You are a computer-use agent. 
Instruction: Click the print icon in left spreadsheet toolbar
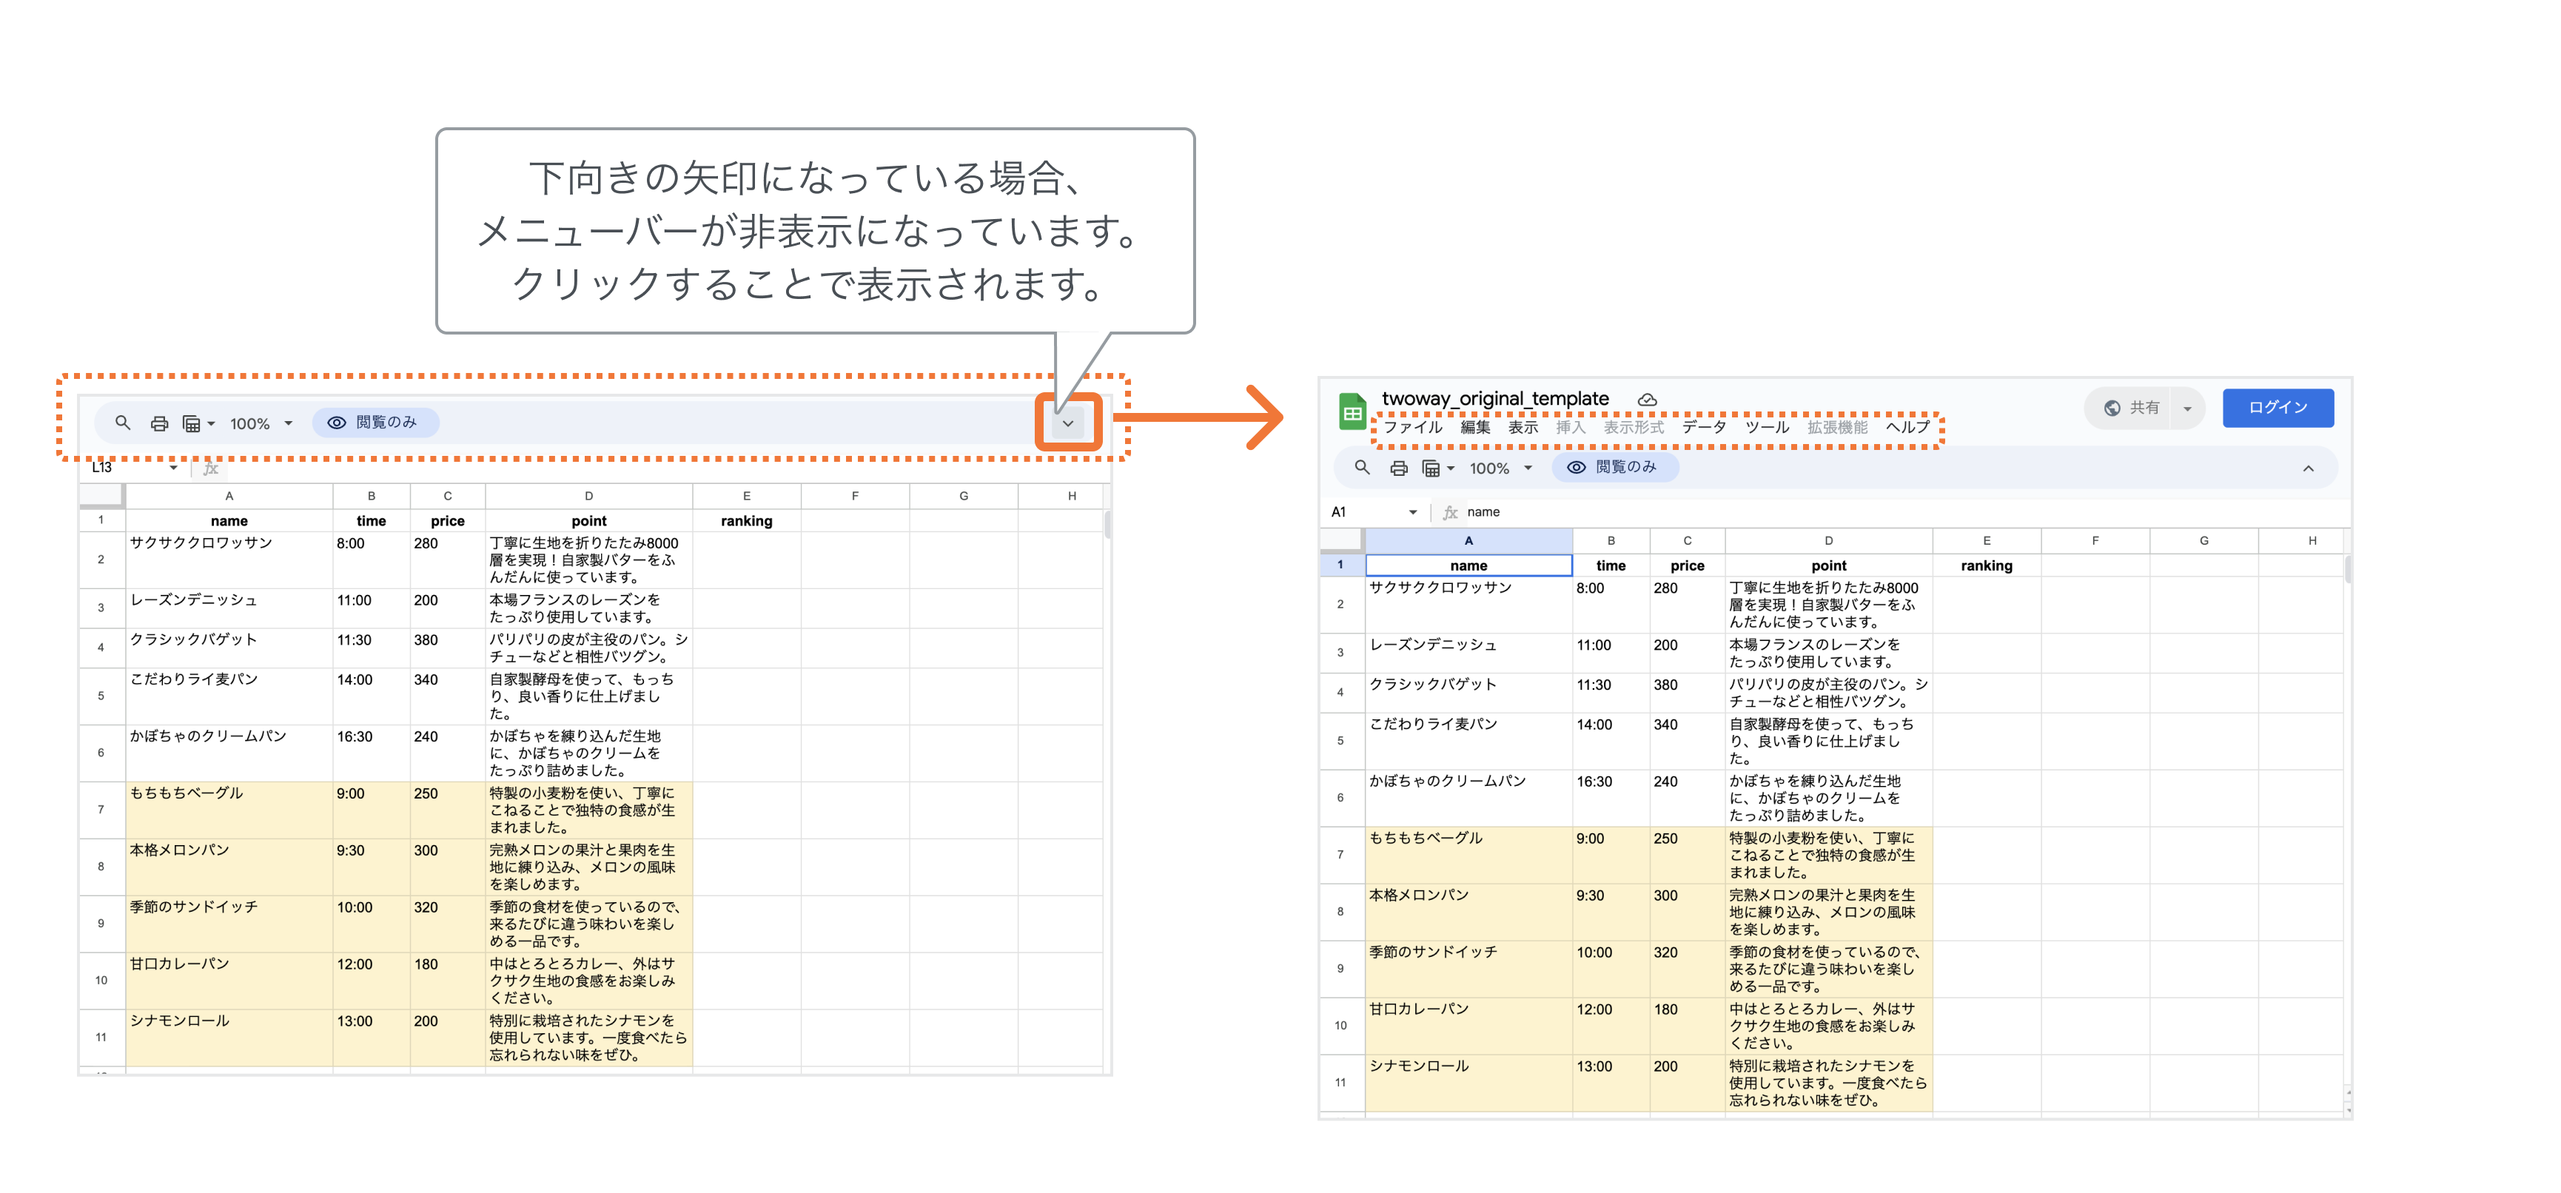[159, 423]
